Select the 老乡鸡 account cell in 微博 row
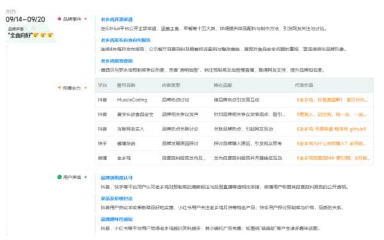The height and width of the screenshot is (240, 384). (x=124, y=158)
